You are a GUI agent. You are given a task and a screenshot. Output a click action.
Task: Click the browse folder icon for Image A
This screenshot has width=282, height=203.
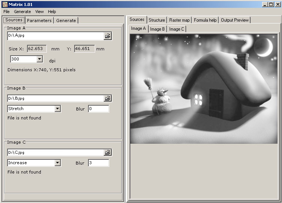tap(107, 36)
